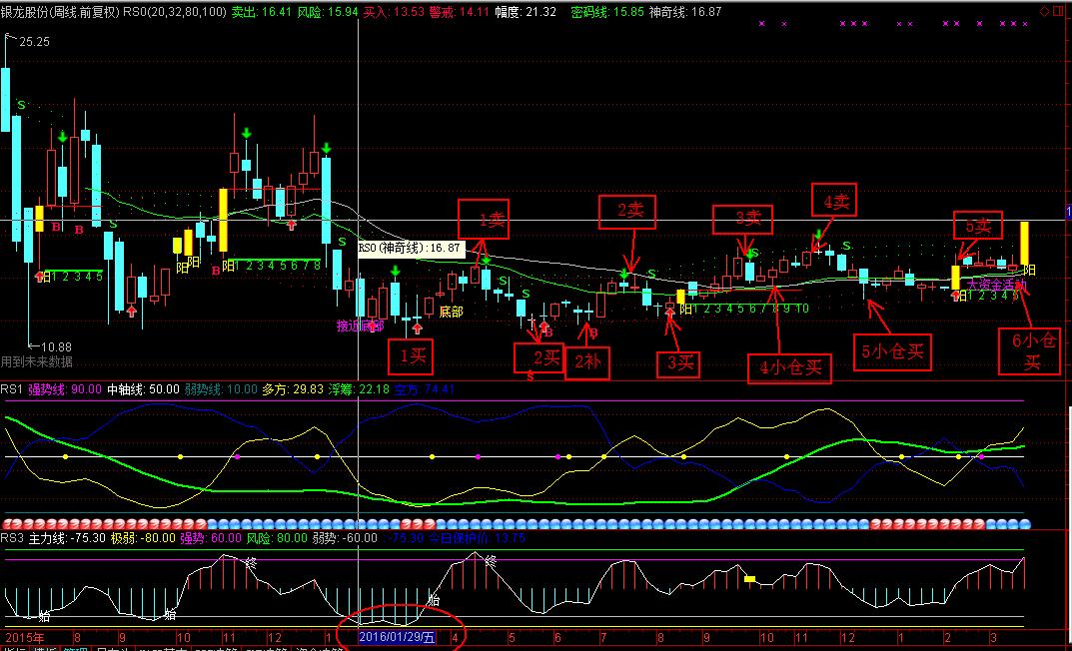The height and width of the screenshot is (651, 1072).
Task: Click the 10.88 low price label
Action: click(56, 347)
